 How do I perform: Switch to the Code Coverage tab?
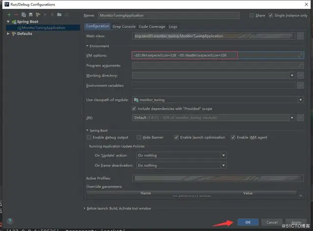[x=152, y=26]
